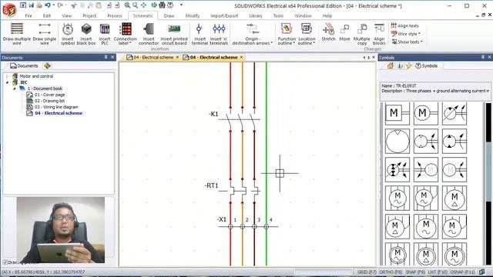This screenshot has height=277, width=493.
Task: Open the Connection label tool
Action: click(x=125, y=34)
